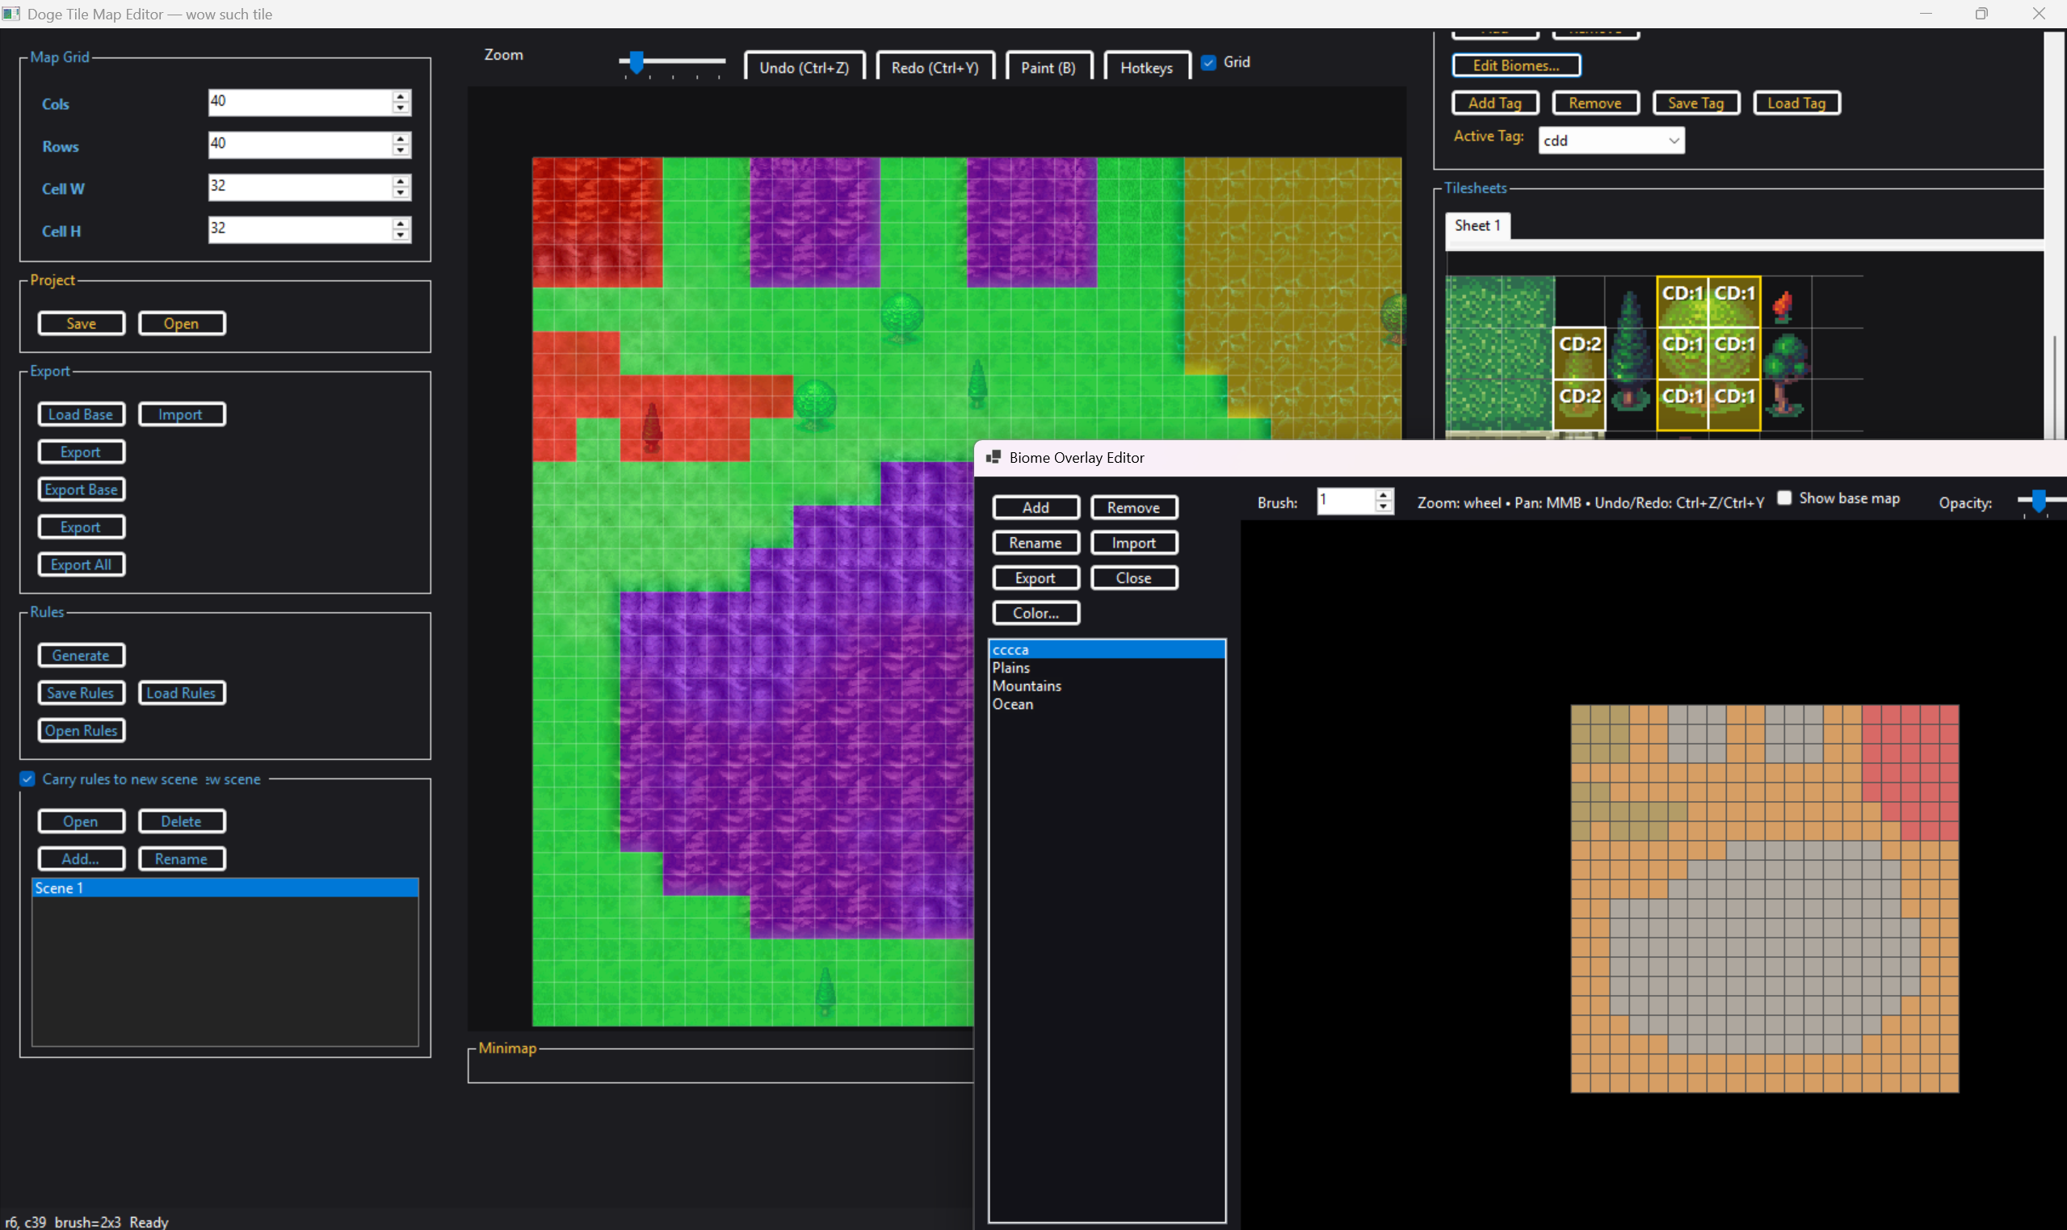Click the Cell W input field
This screenshot has width=2067, height=1230.
pos(298,187)
